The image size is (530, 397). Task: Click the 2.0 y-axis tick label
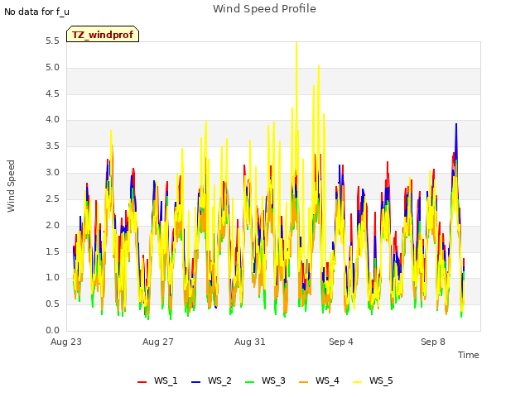pos(52,225)
